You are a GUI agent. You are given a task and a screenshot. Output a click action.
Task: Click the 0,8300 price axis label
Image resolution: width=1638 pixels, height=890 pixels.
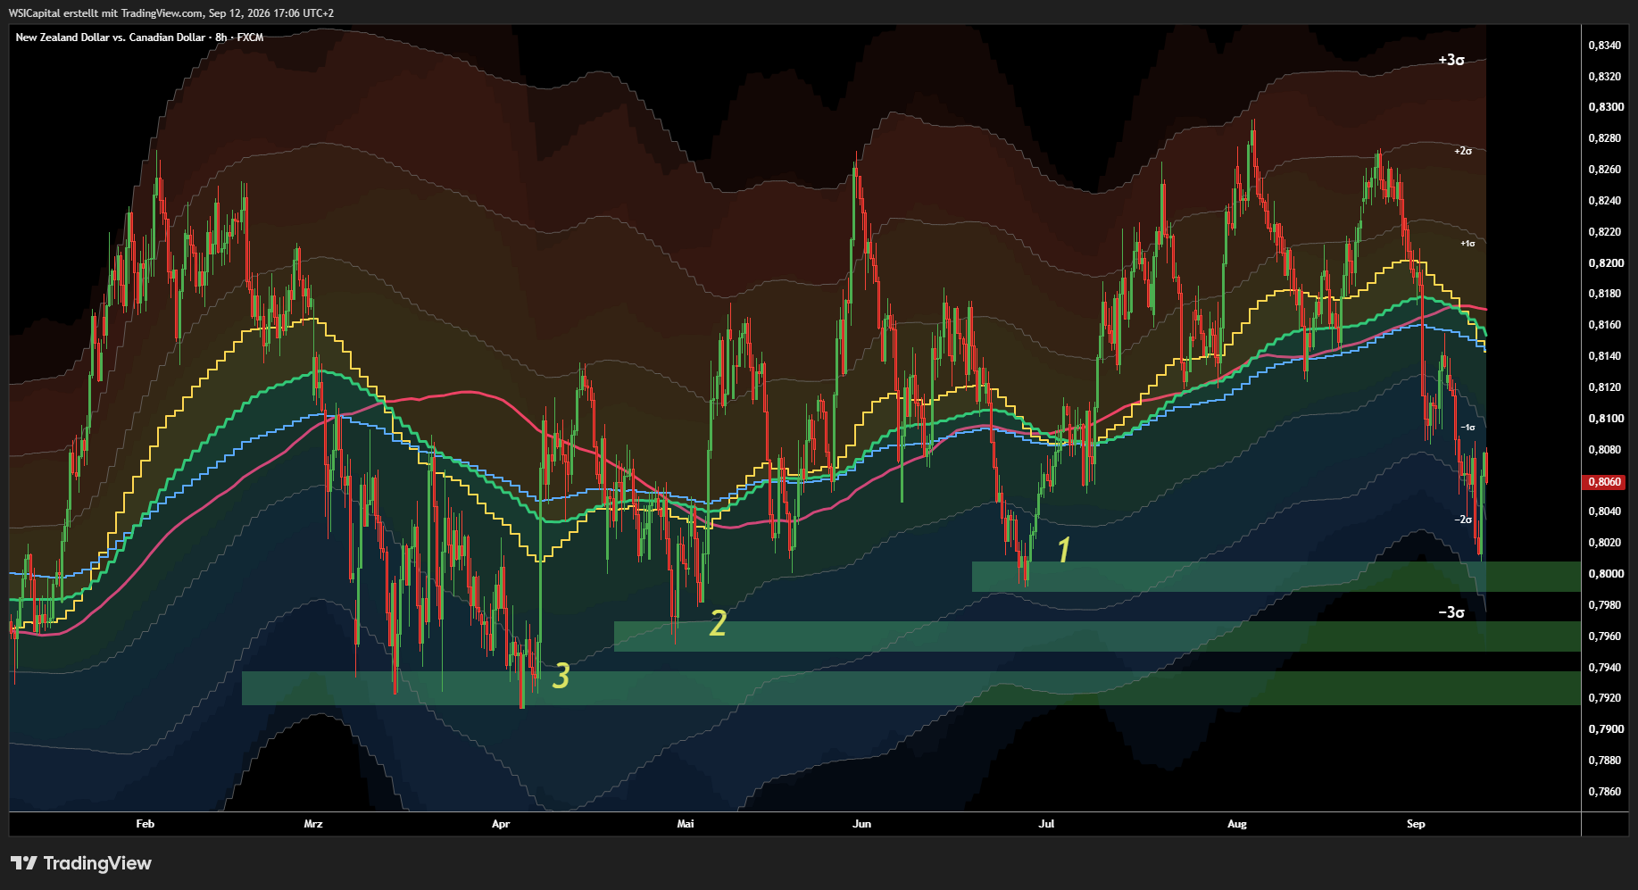pyautogui.click(x=1605, y=107)
